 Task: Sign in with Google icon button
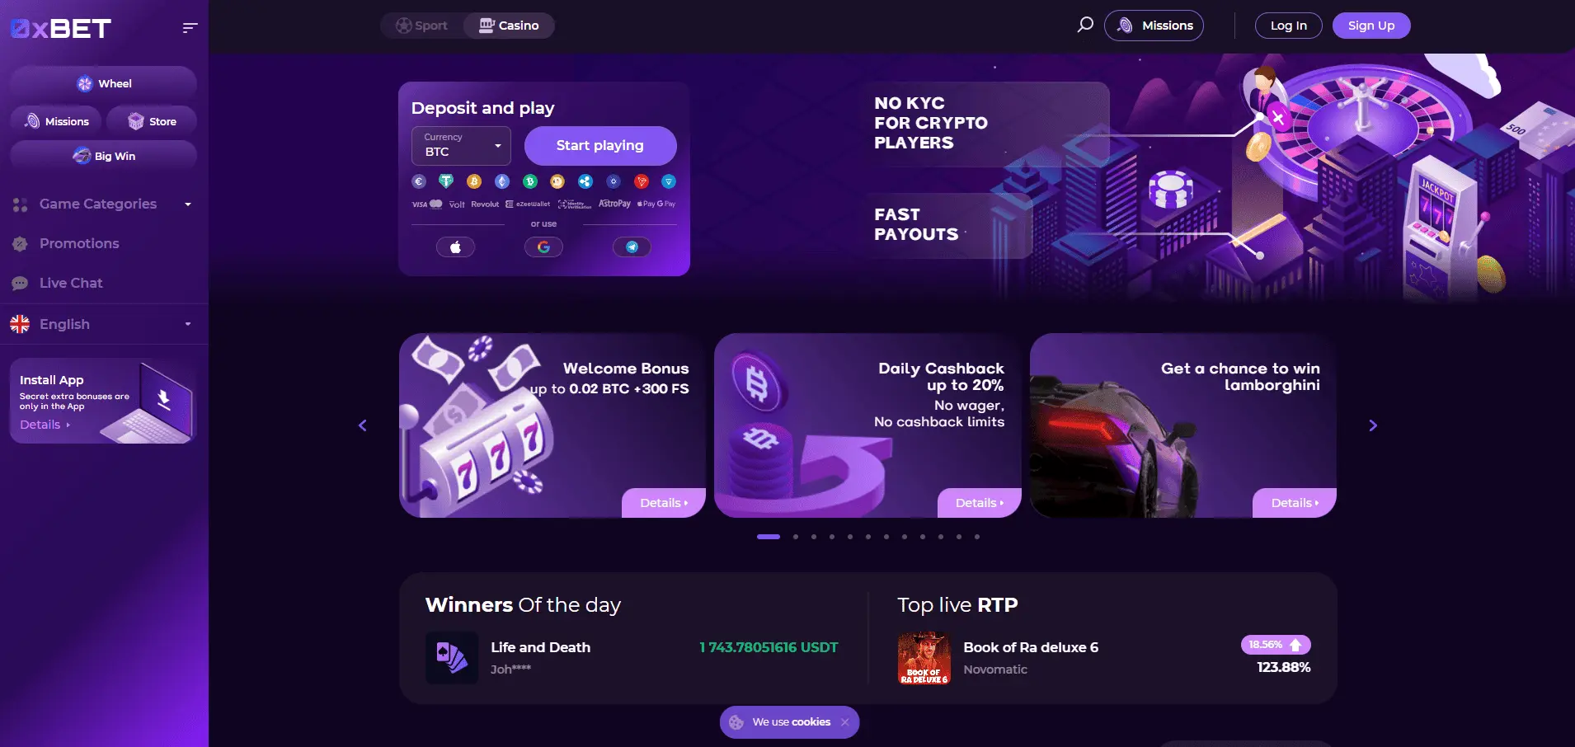click(x=543, y=247)
